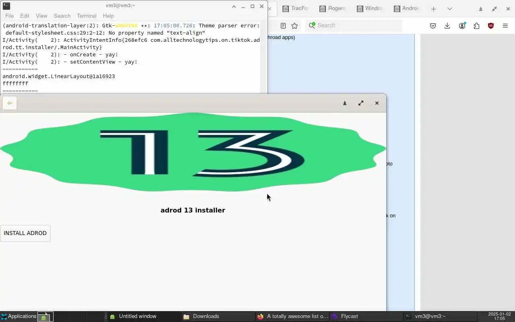Screen dimensions: 515x322
Task: Open the Firefox account icon
Action: (x=462, y=26)
